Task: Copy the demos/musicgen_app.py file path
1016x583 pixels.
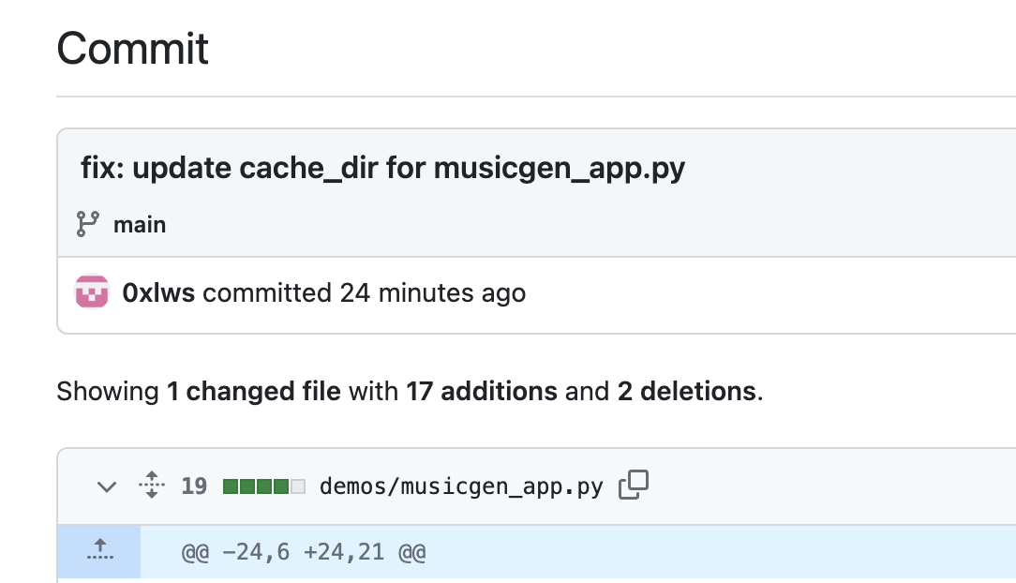Action: pyautogui.click(x=633, y=485)
